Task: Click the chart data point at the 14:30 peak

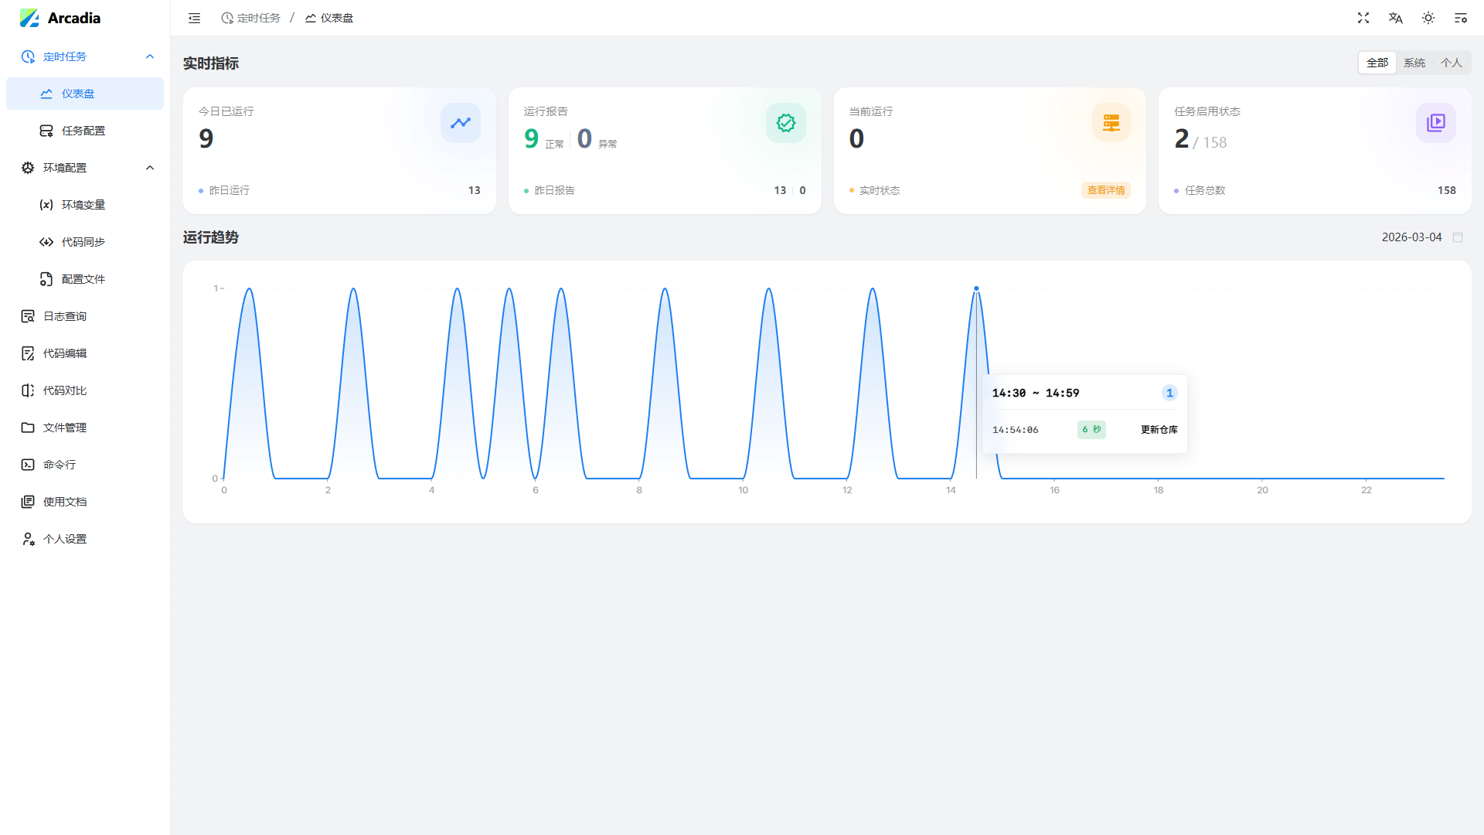Action: 976,288
